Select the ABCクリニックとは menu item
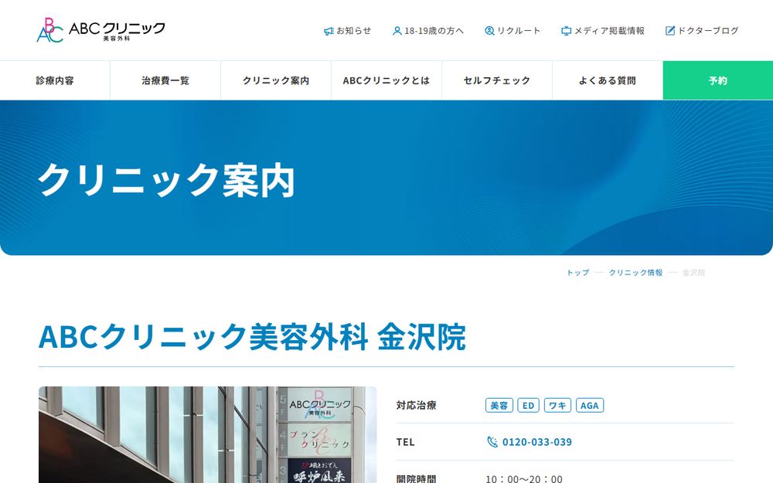The image size is (773, 483). (386, 80)
